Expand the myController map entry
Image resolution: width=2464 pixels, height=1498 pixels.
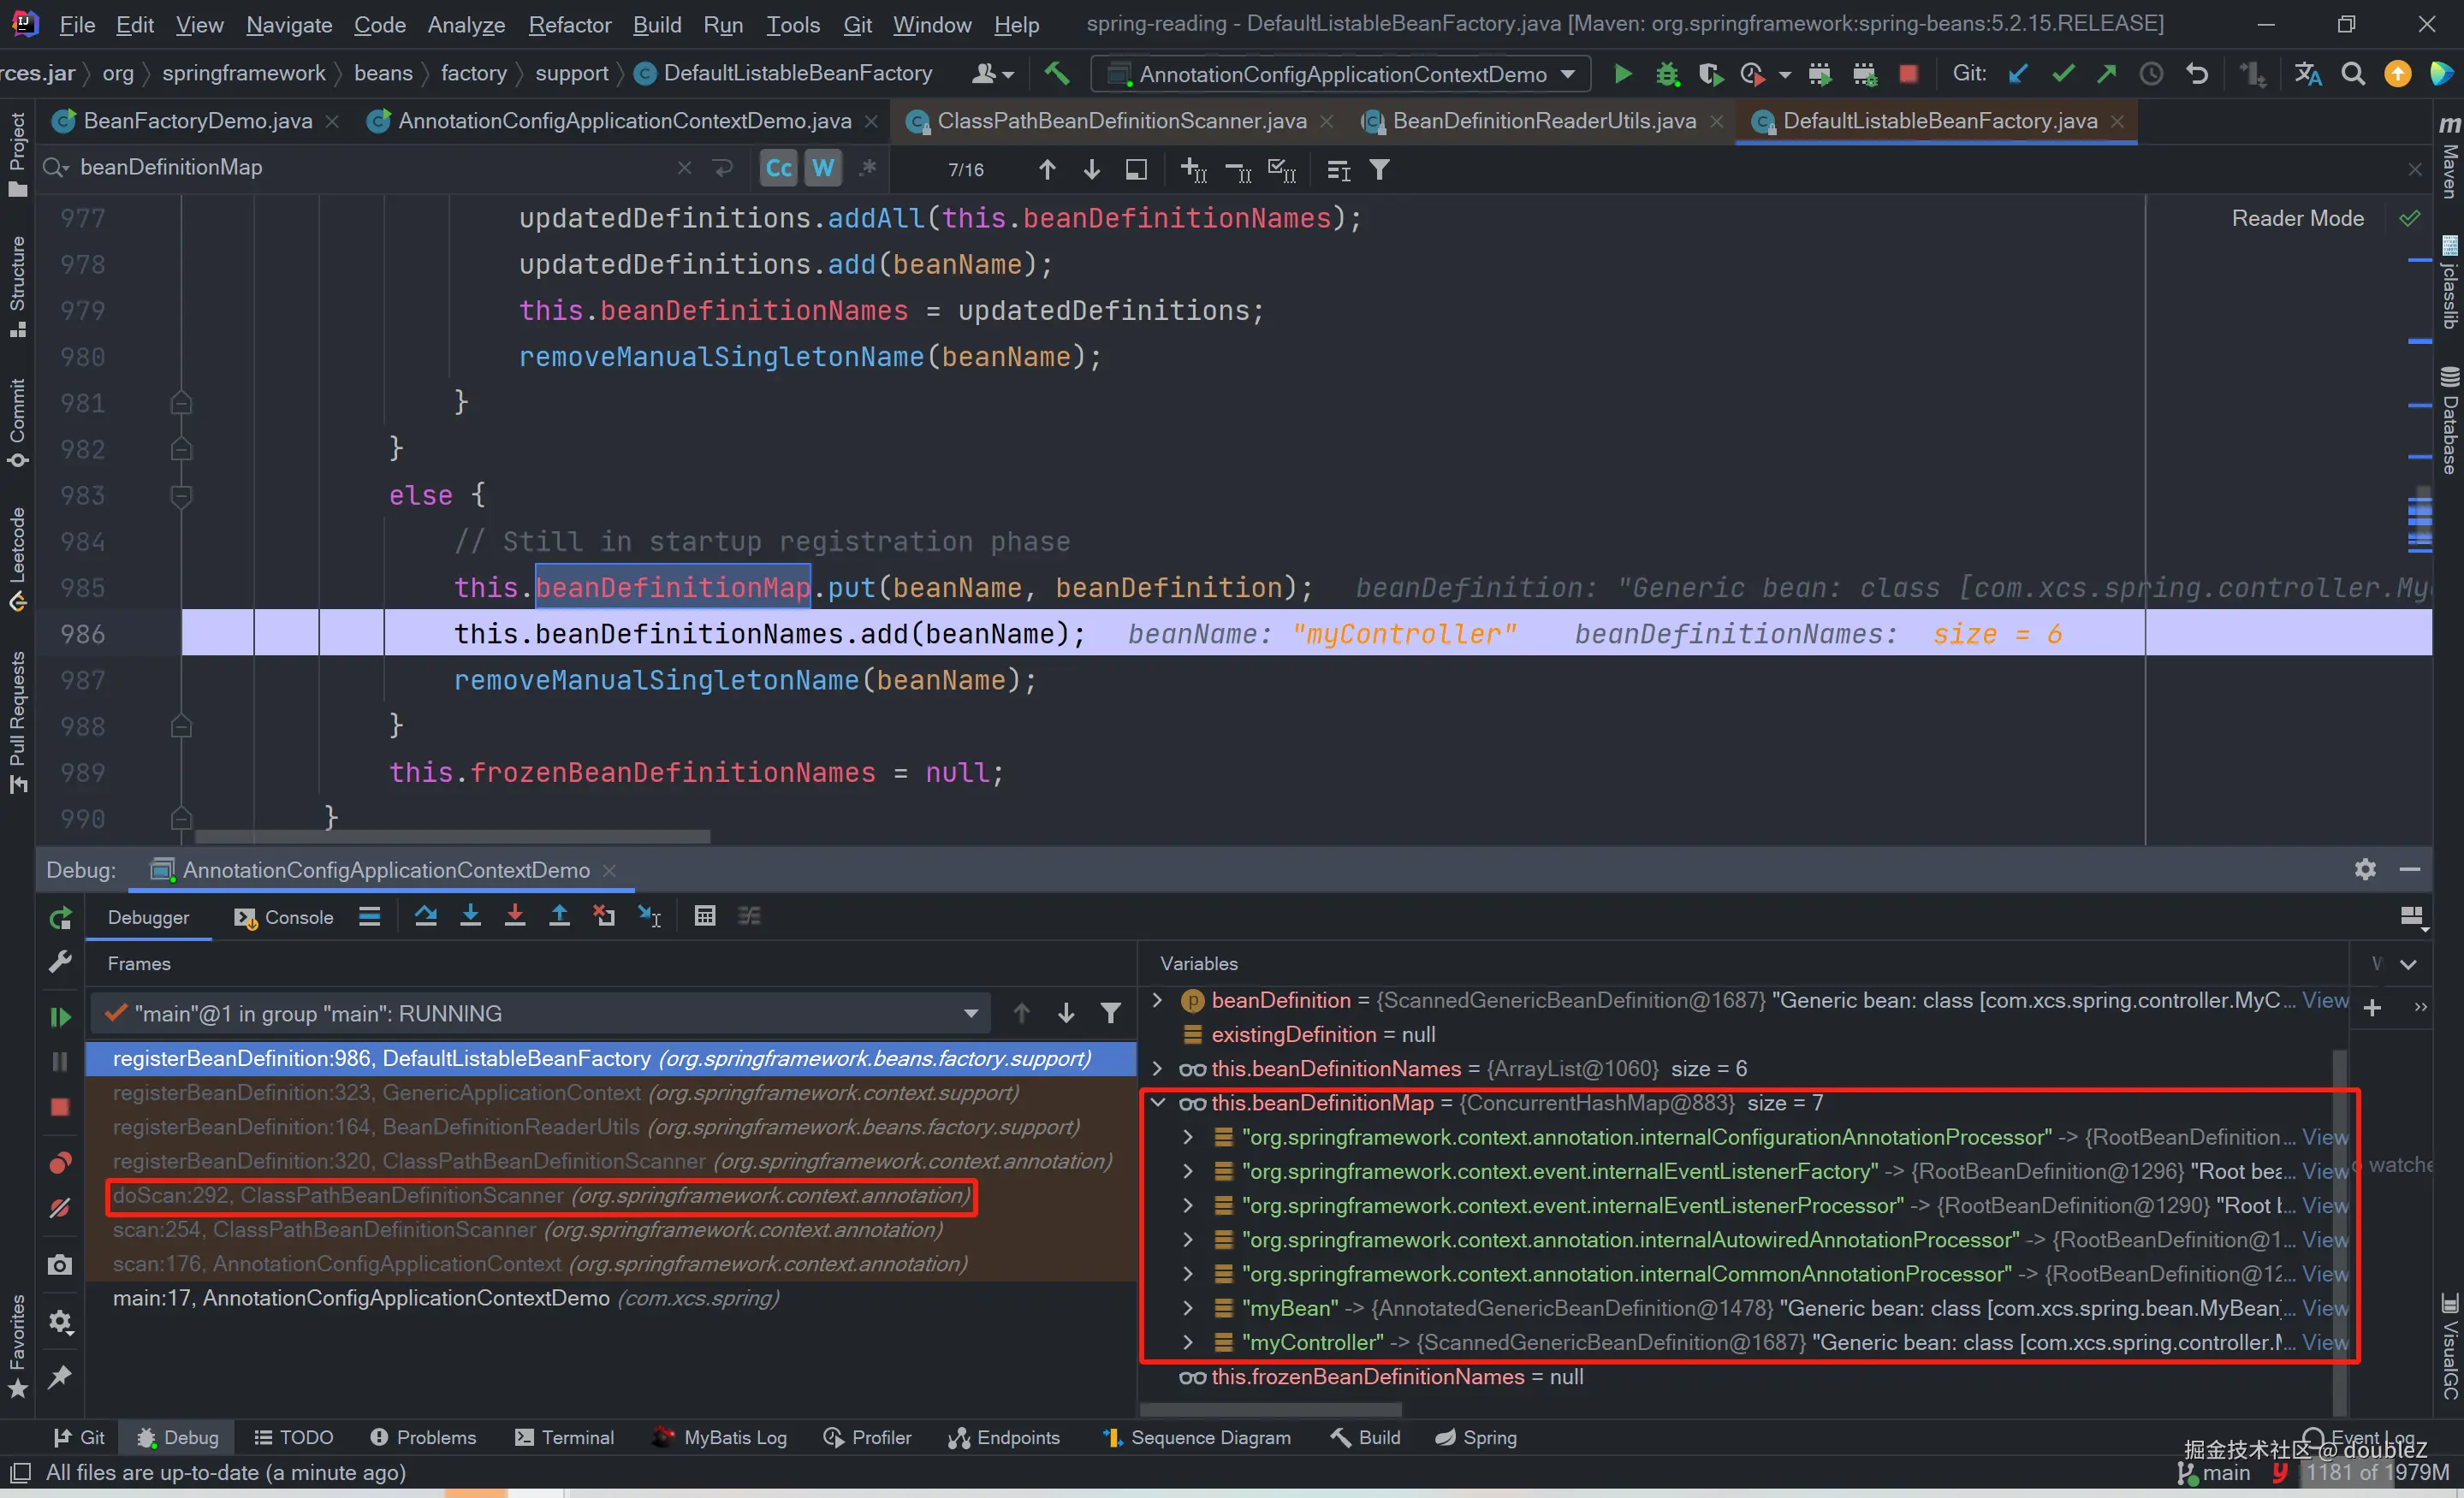coord(1187,1342)
